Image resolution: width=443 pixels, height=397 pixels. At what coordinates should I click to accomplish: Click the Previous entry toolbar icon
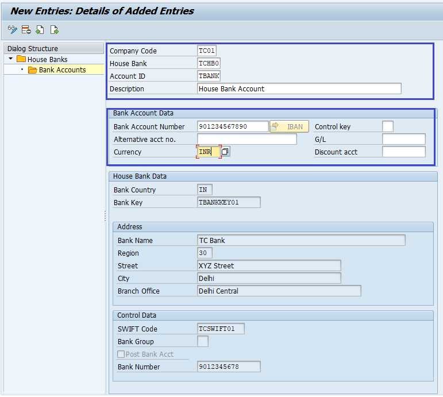coord(40,29)
